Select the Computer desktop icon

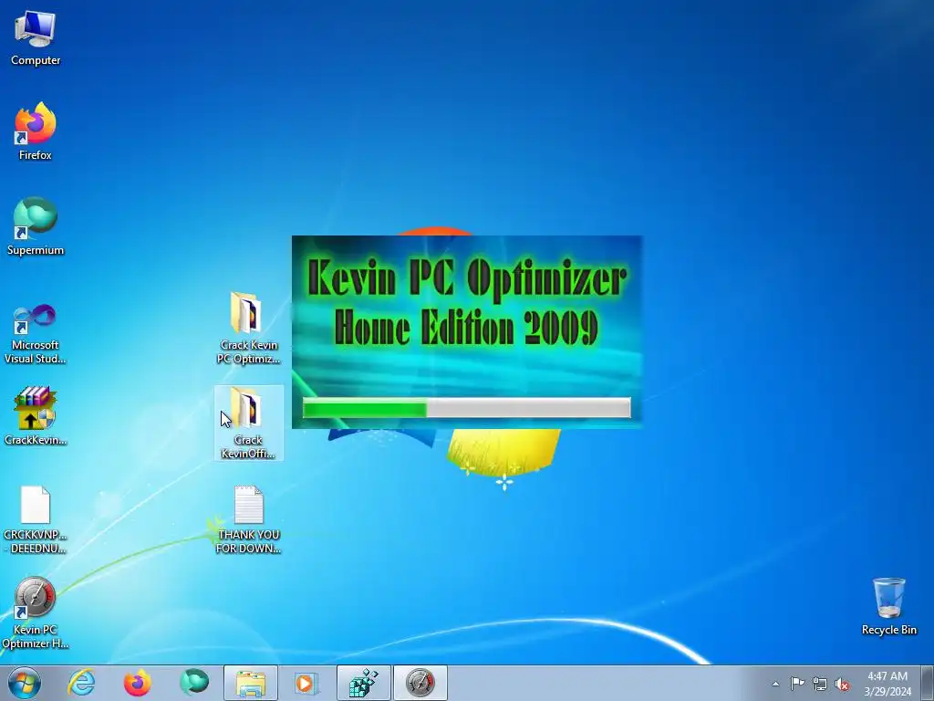(x=36, y=38)
